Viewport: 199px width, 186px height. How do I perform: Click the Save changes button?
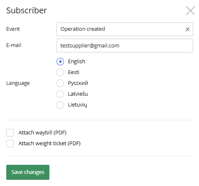28,172
